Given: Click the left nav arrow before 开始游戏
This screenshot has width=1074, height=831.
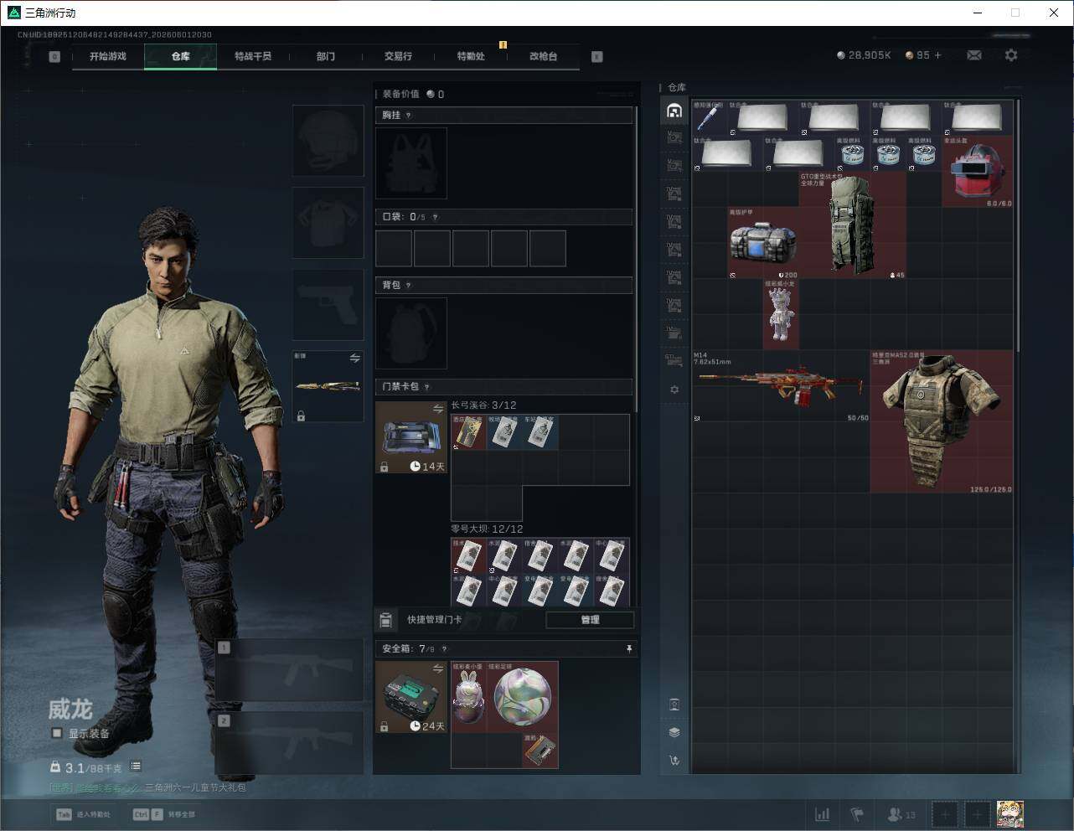Looking at the screenshot, I should click(54, 57).
